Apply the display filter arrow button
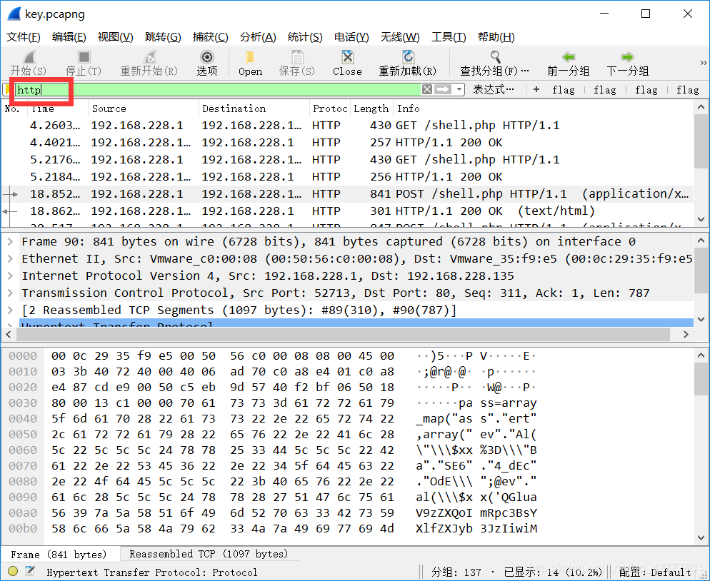This screenshot has height=581, width=710. coord(442,89)
